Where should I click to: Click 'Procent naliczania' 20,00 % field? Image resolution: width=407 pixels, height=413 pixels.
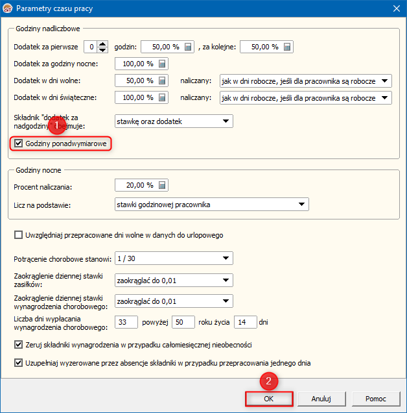[141, 185]
